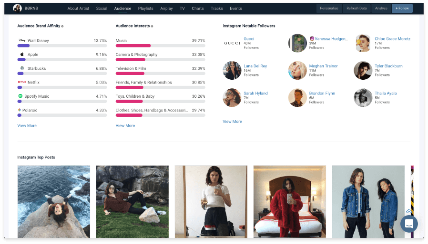
Task: Switch to the Social tab
Action: pos(102,9)
